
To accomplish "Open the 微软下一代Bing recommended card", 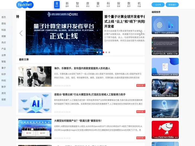I will coord(165,25).
